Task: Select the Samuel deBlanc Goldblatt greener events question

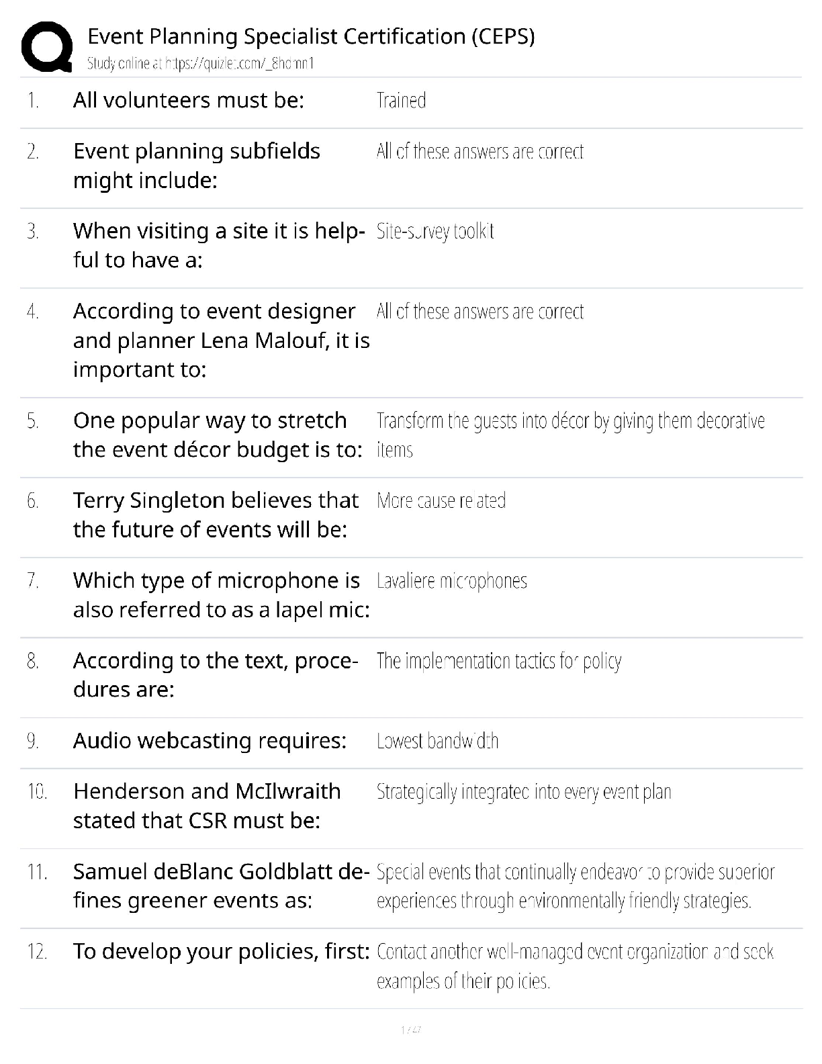Action: point(221,885)
